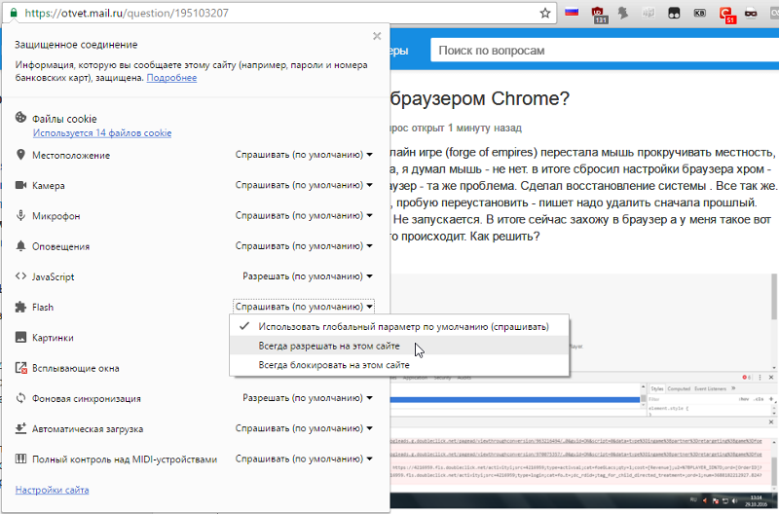The width and height of the screenshot is (779, 514).
Task: Open Настройки сайта link
Action: click(53, 490)
